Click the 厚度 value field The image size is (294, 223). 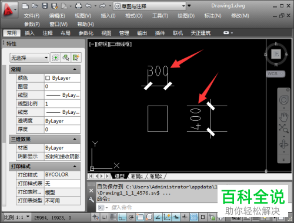tap(62, 129)
